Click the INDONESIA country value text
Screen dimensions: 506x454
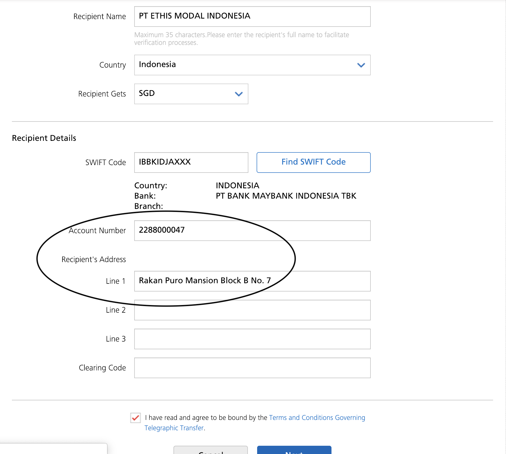point(238,185)
